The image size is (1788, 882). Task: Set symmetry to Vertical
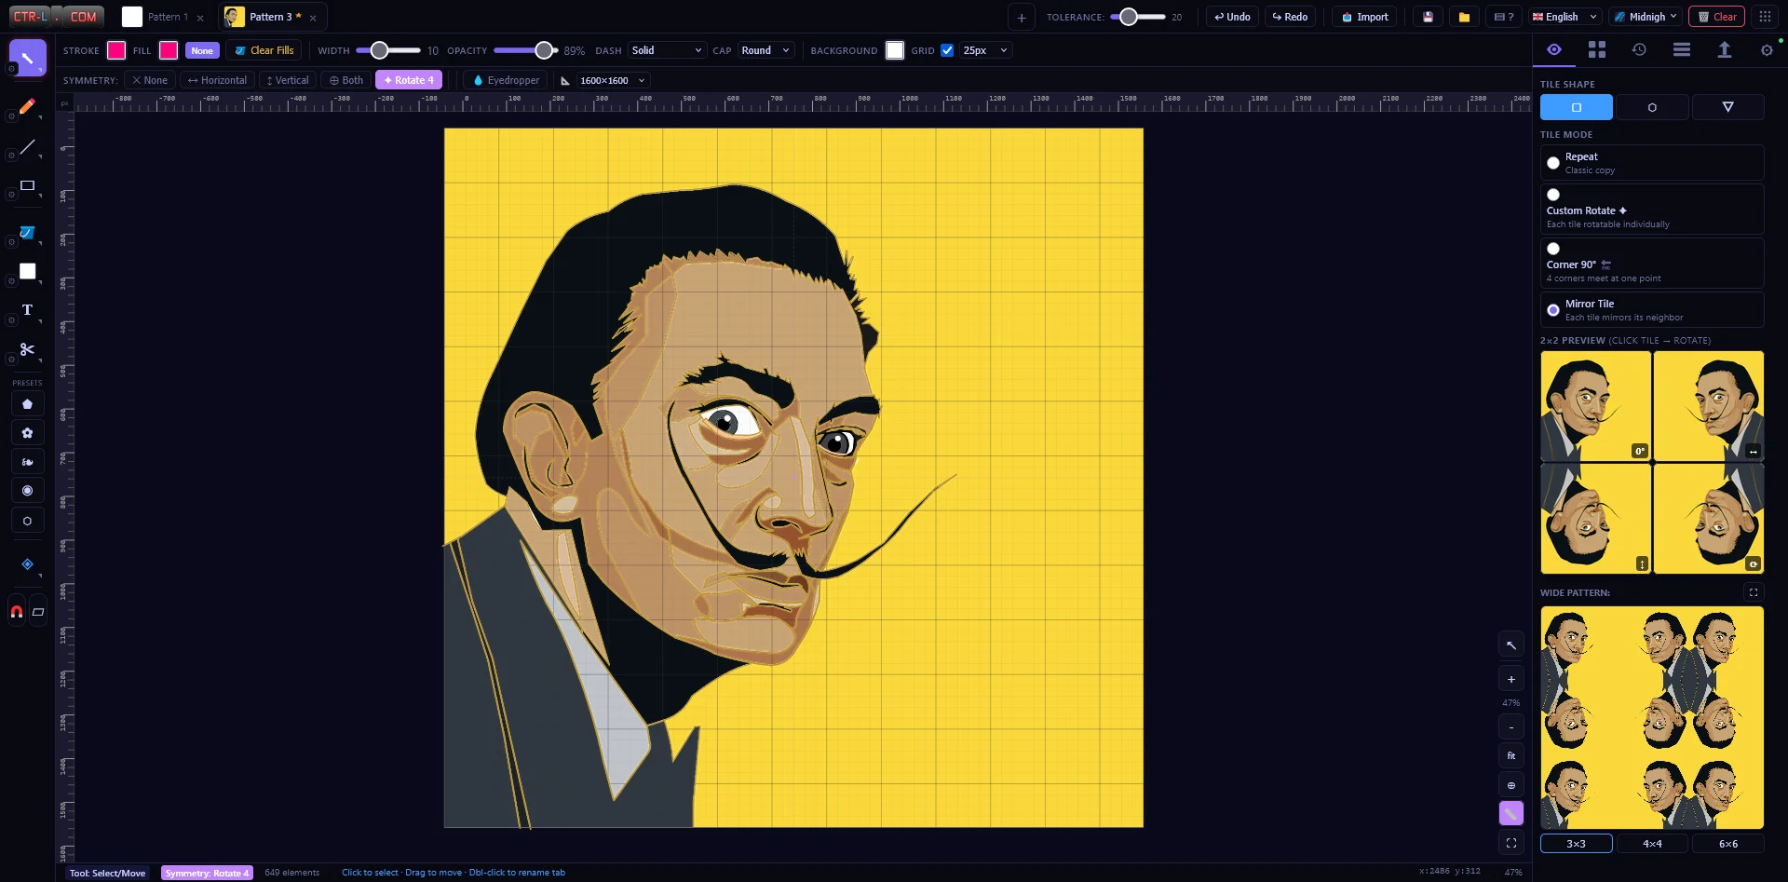[x=288, y=80]
